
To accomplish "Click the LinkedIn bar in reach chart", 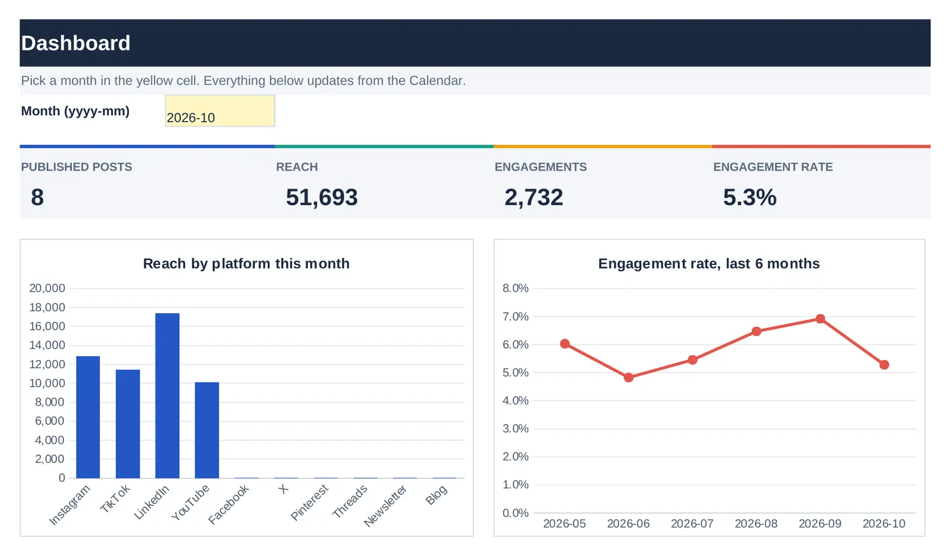I will (167, 396).
